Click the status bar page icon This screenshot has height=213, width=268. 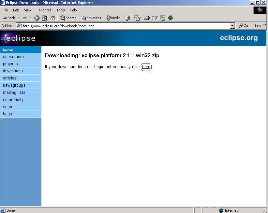pyautogui.click(x=3, y=210)
